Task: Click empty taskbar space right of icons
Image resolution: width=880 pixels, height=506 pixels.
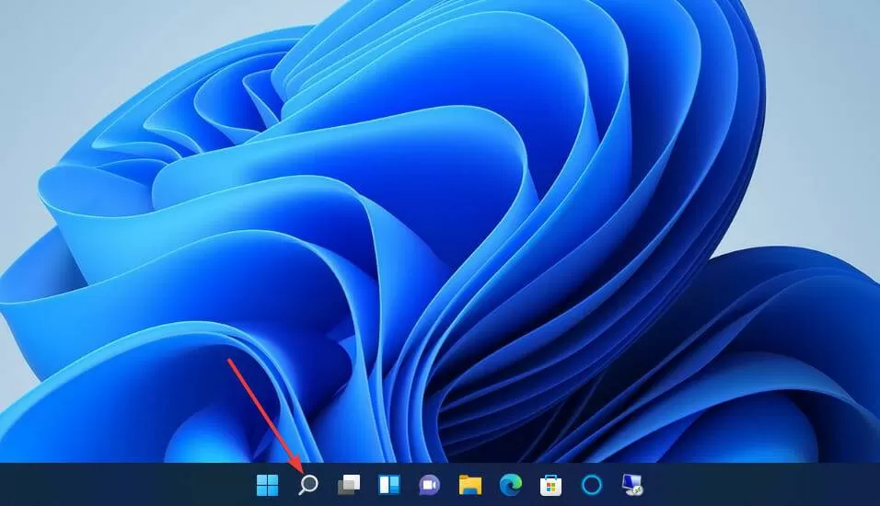Action: (763, 485)
